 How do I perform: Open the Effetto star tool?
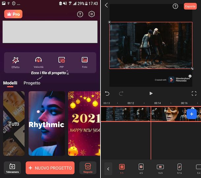pos(15,63)
